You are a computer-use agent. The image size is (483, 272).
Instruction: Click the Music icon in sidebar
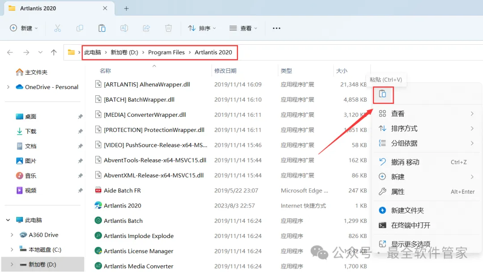[x=19, y=175]
